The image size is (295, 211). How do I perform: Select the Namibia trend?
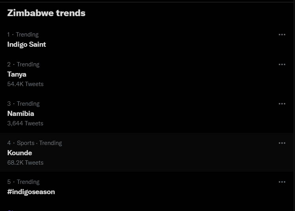click(x=21, y=114)
